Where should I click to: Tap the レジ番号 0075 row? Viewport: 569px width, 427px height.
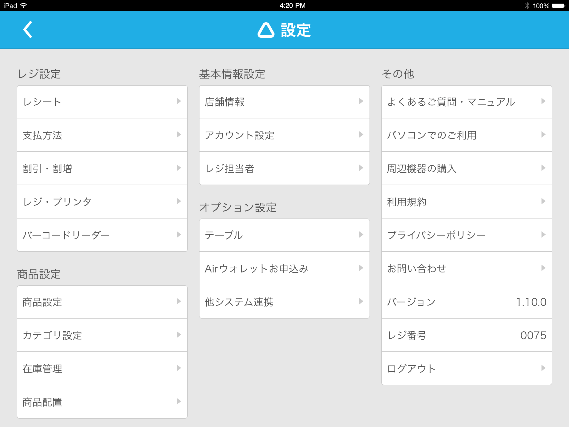(x=466, y=335)
